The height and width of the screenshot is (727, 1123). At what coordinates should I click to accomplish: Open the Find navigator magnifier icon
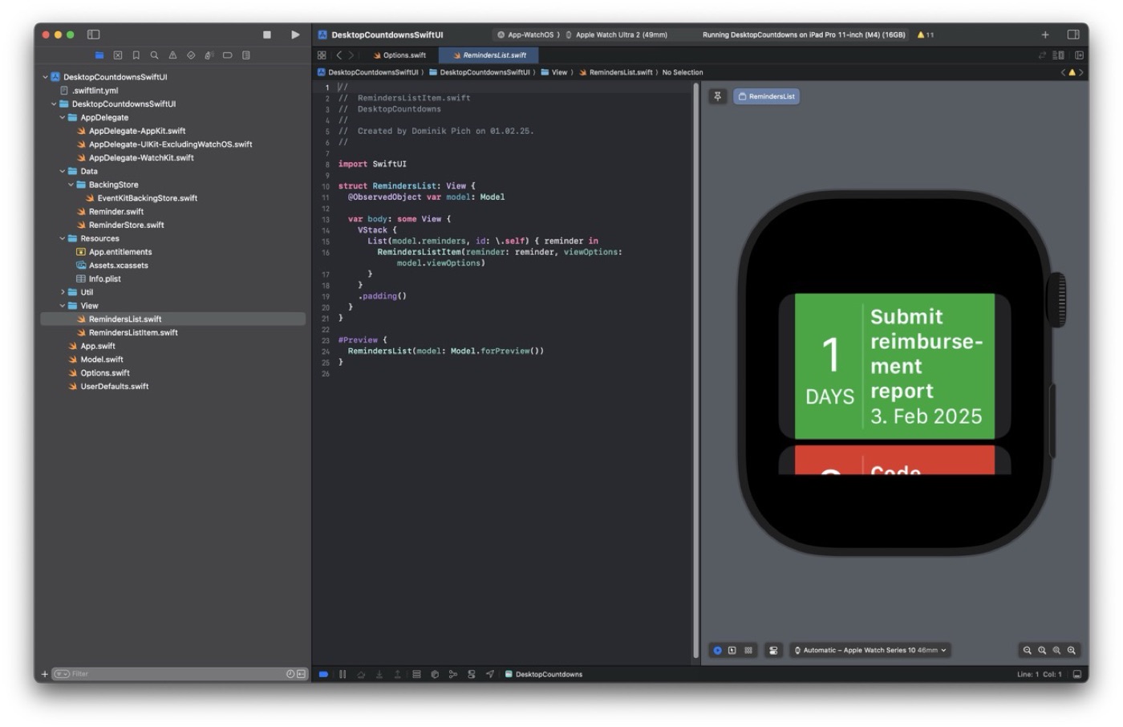pyautogui.click(x=154, y=55)
